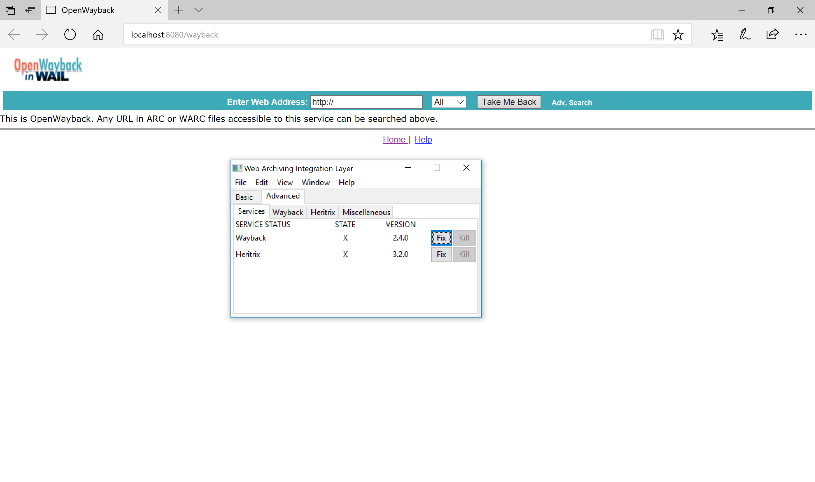Open browser settings ellipsis menu
The width and height of the screenshot is (815, 482).
point(800,34)
